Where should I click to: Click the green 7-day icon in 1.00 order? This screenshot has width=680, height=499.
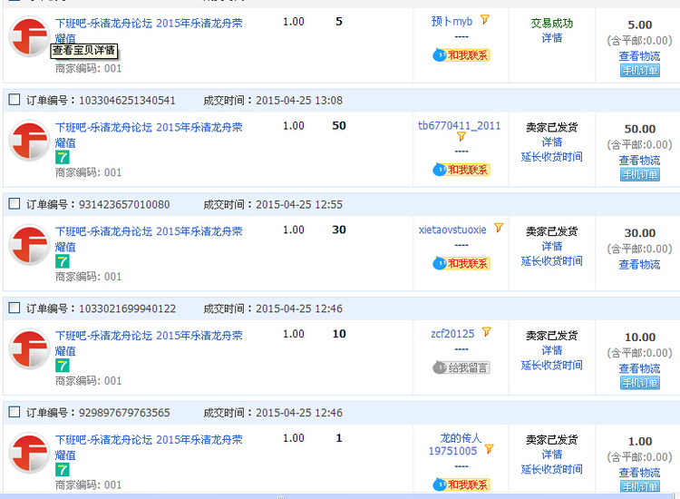(x=63, y=470)
